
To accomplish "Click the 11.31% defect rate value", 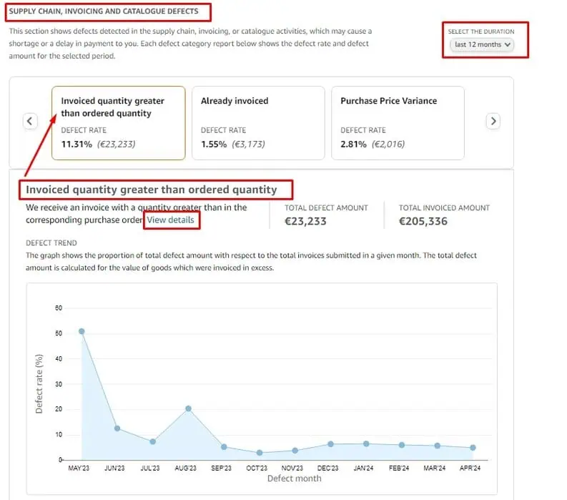I will tap(77, 144).
